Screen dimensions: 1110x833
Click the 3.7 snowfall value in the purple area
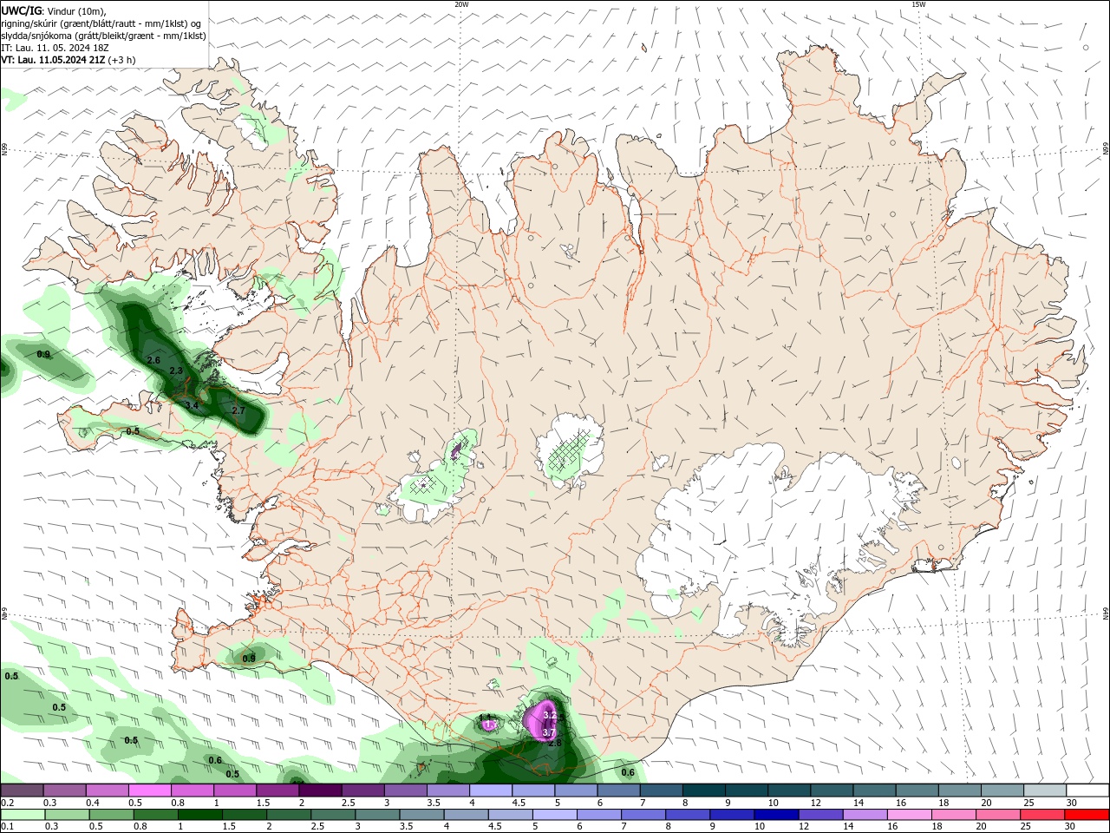[548, 732]
